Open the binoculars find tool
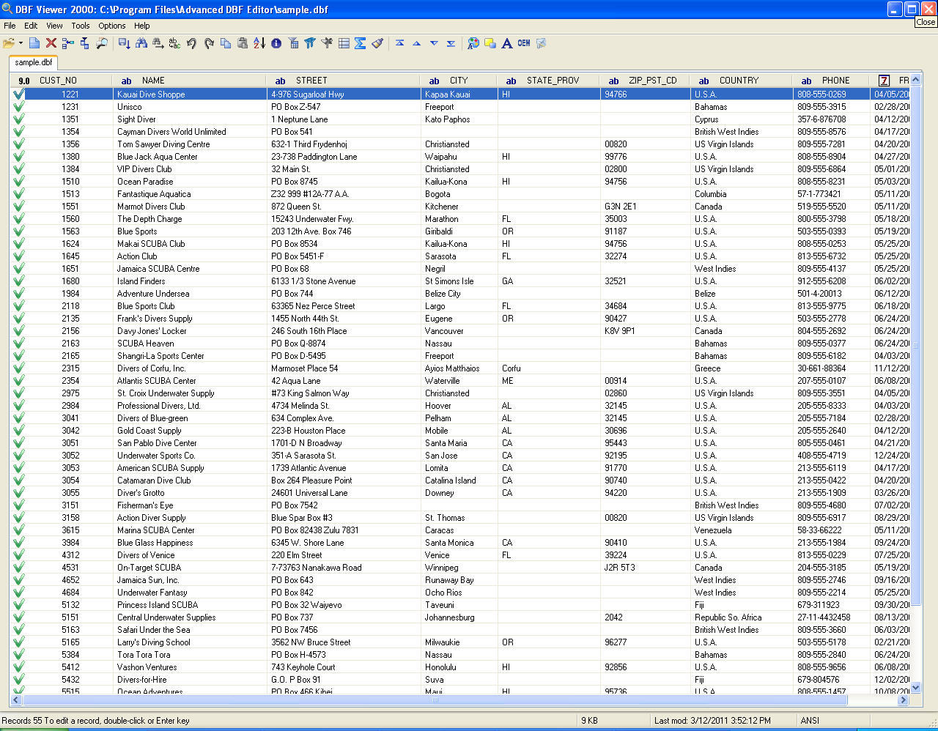 (141, 43)
